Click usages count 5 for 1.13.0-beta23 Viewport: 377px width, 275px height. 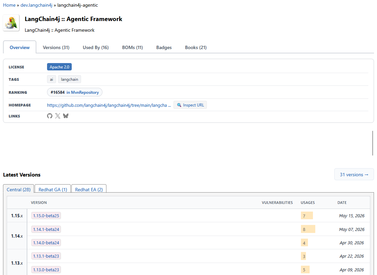(x=305, y=270)
